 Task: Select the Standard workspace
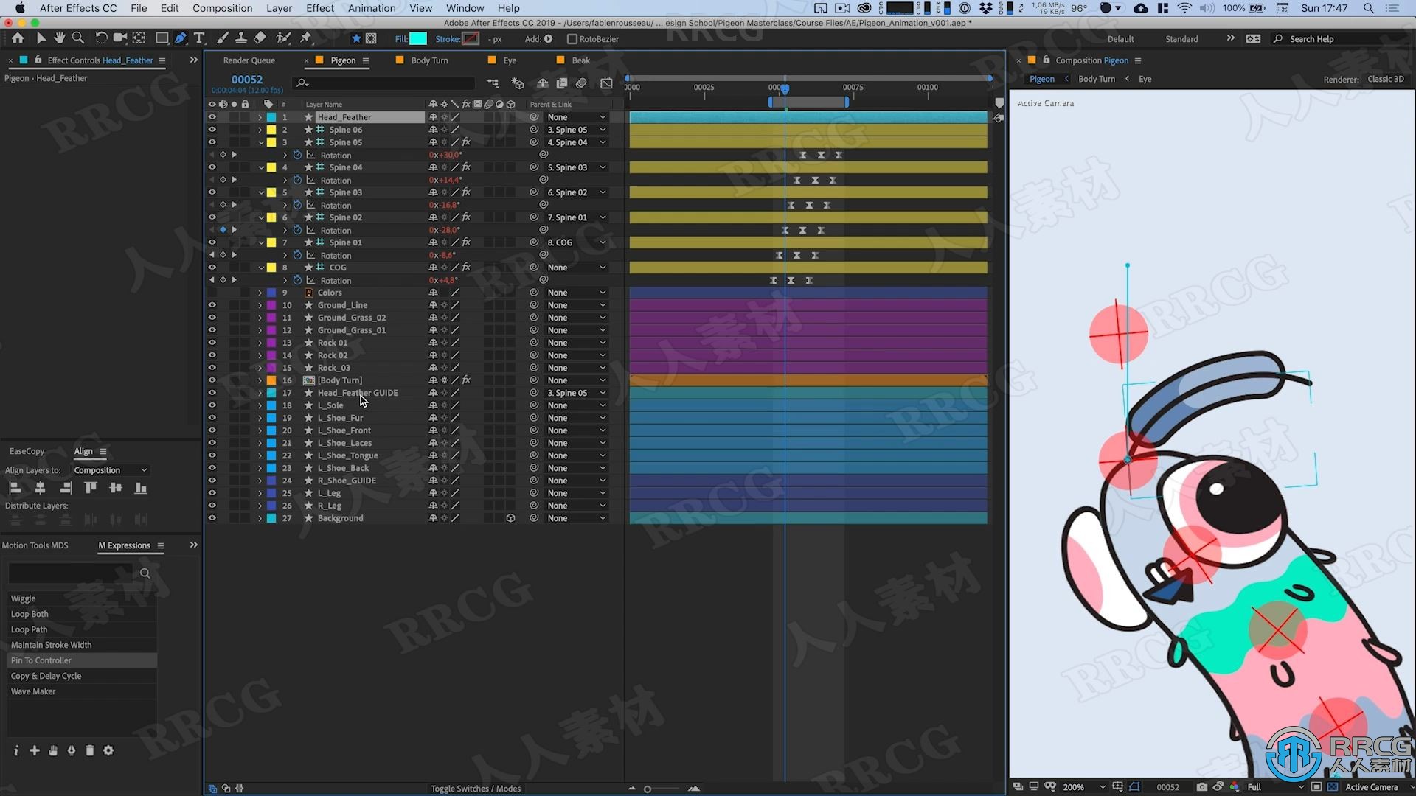(1181, 39)
